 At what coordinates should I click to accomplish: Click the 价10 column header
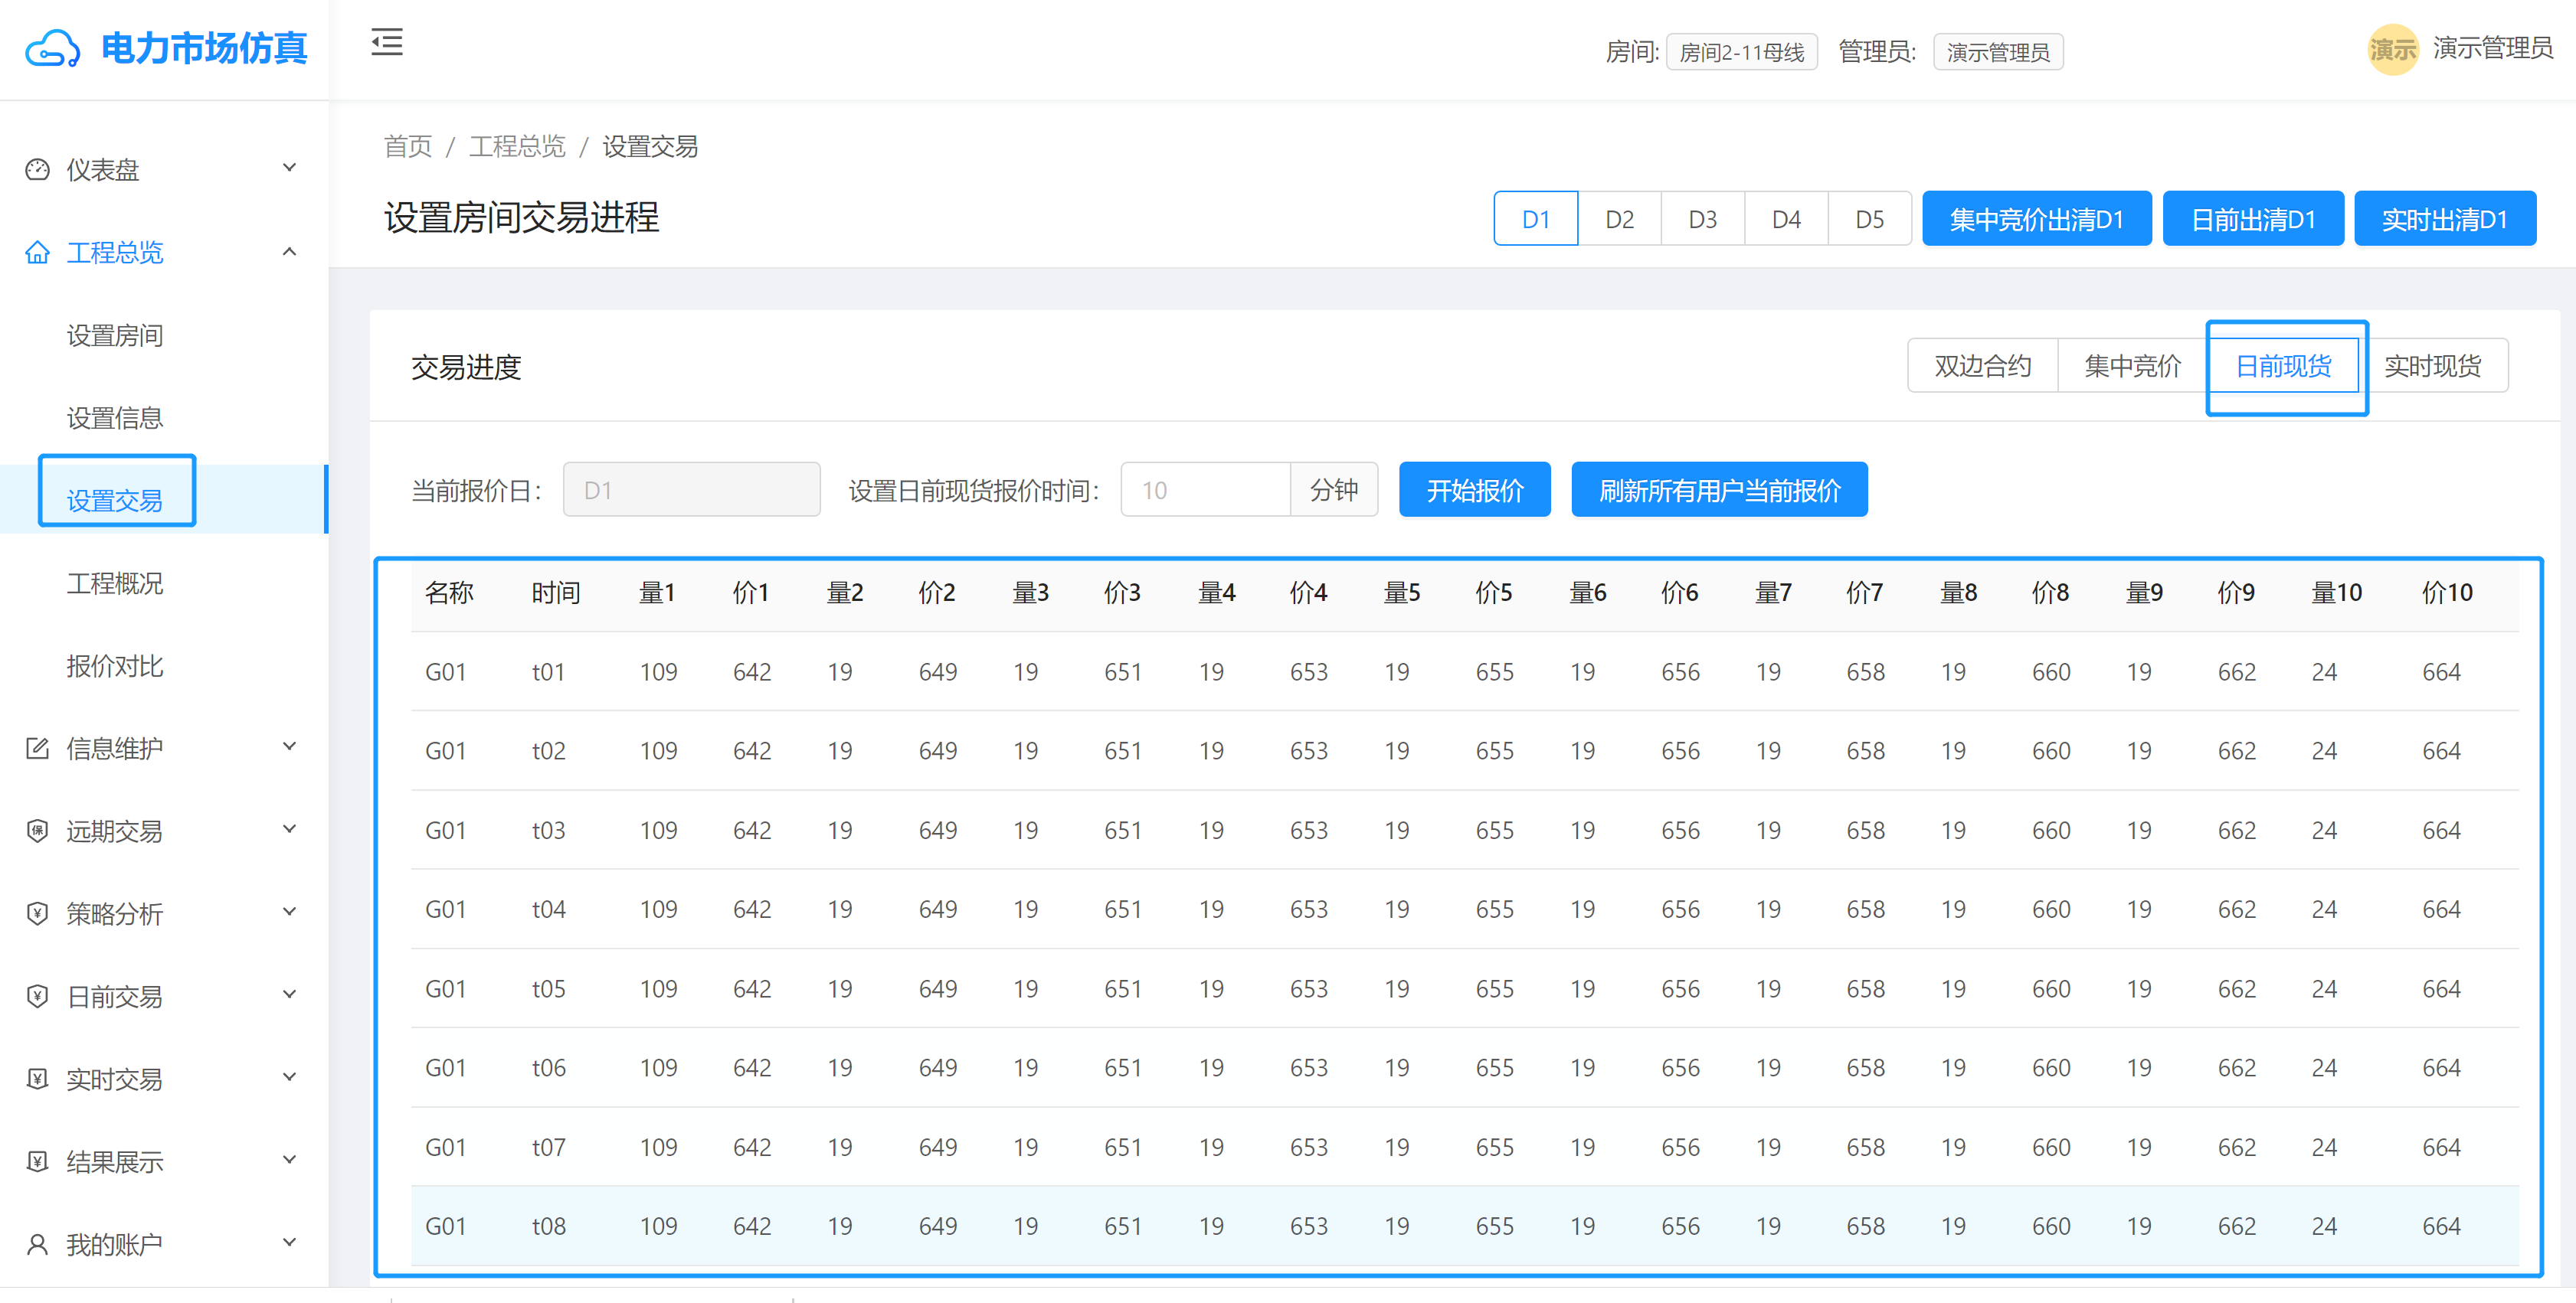click(2447, 593)
